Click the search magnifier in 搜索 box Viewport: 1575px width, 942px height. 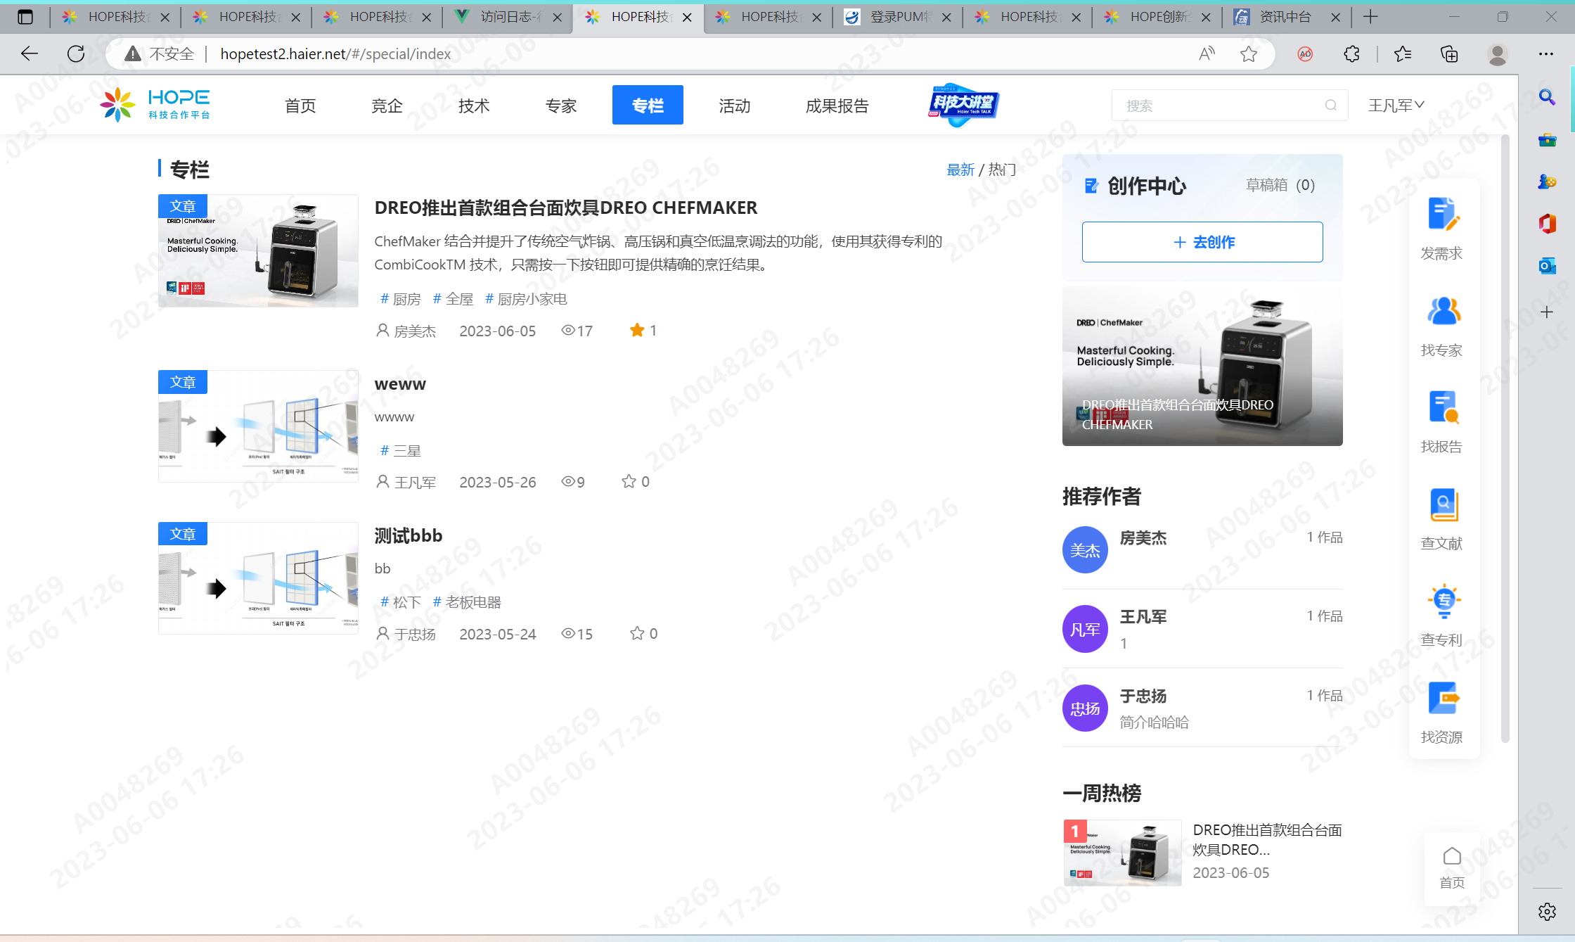point(1330,106)
